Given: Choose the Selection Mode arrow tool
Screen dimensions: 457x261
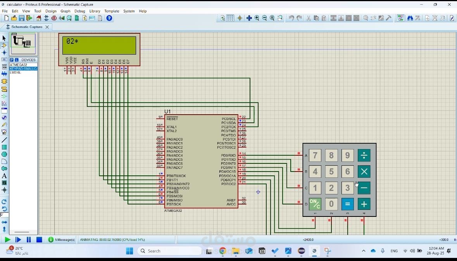Looking at the screenshot, I should click(4, 38).
